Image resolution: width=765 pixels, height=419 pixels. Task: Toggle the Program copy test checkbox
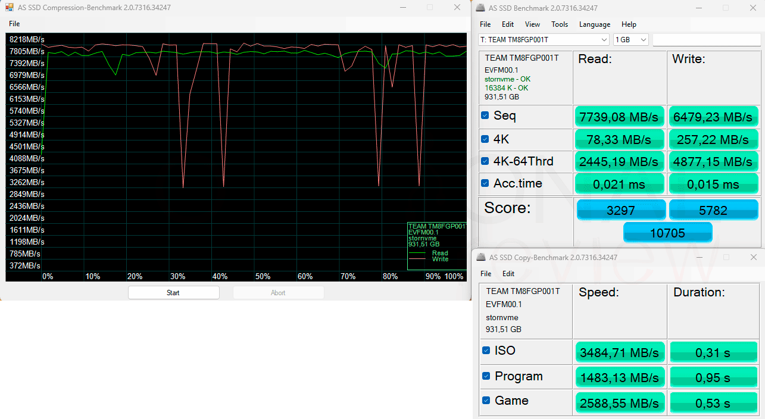coord(486,376)
